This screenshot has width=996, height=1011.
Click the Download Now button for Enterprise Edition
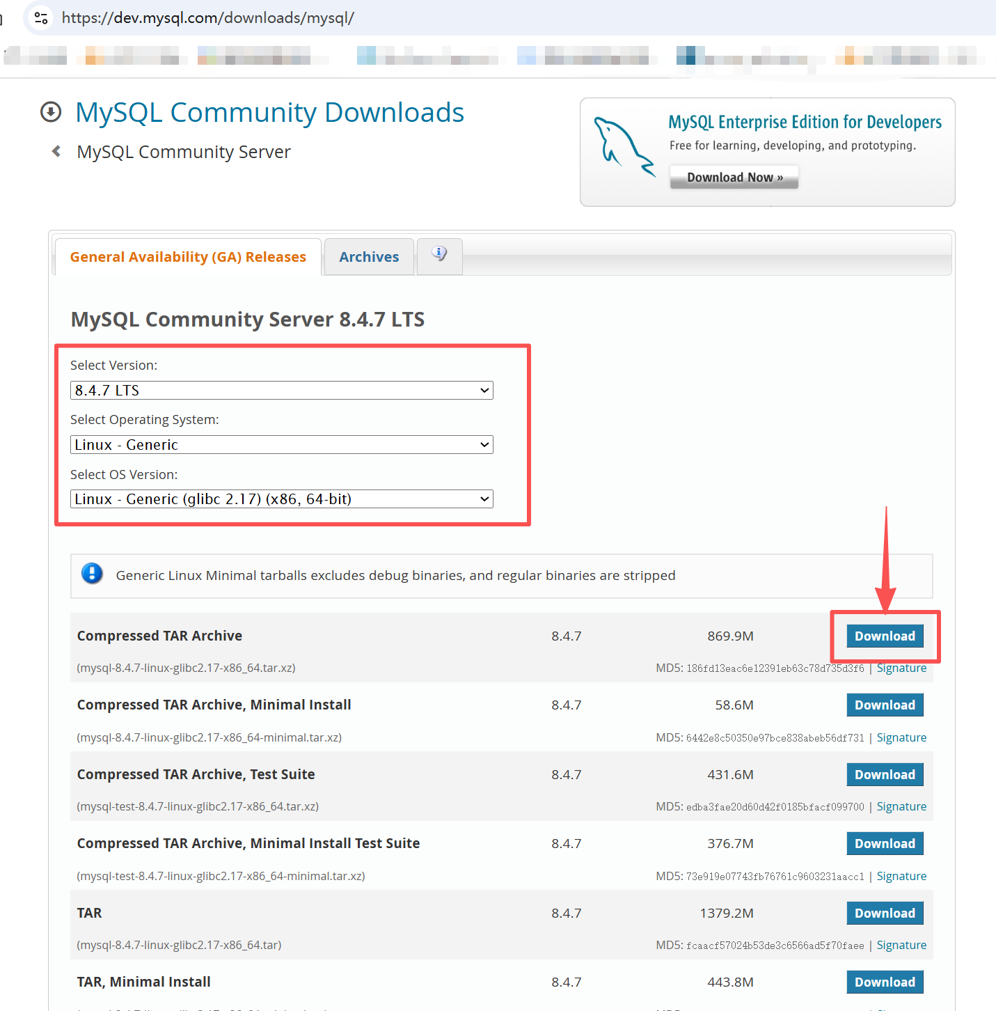tap(734, 178)
